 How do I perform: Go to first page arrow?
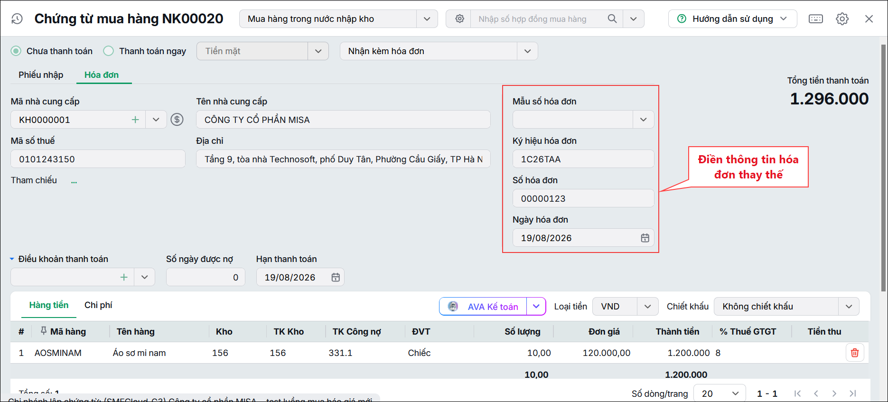797,393
